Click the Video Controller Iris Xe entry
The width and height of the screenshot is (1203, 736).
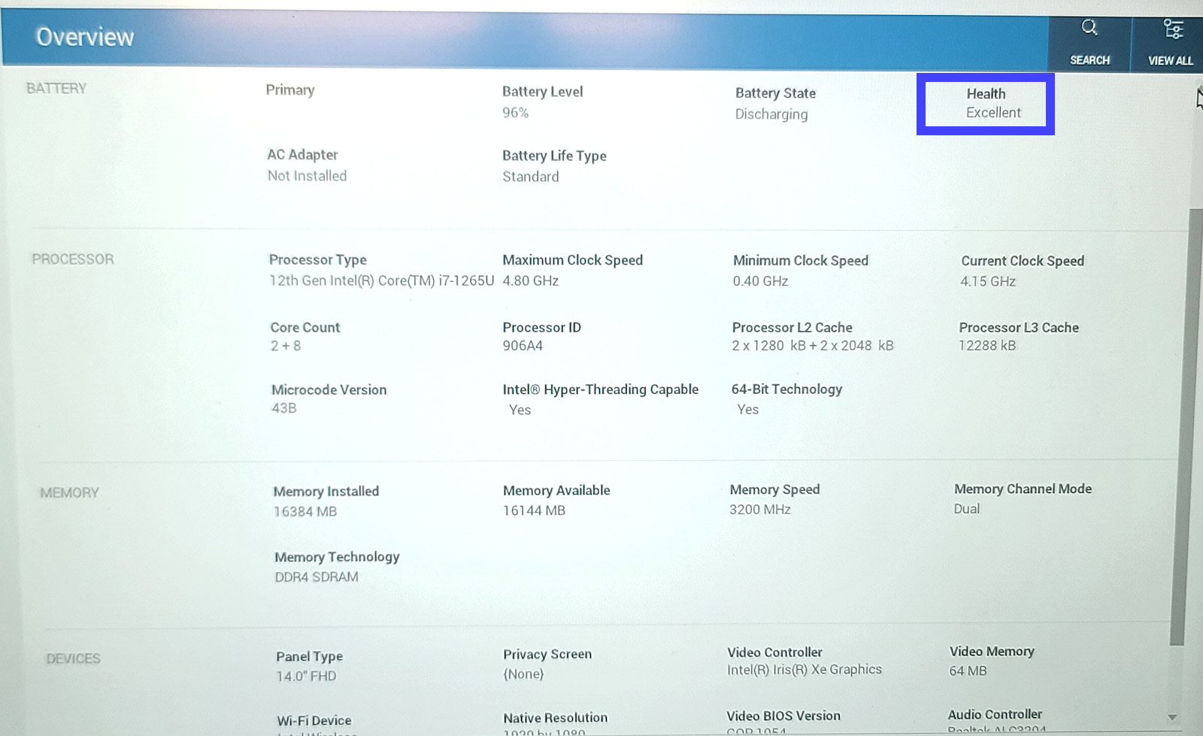point(804,661)
